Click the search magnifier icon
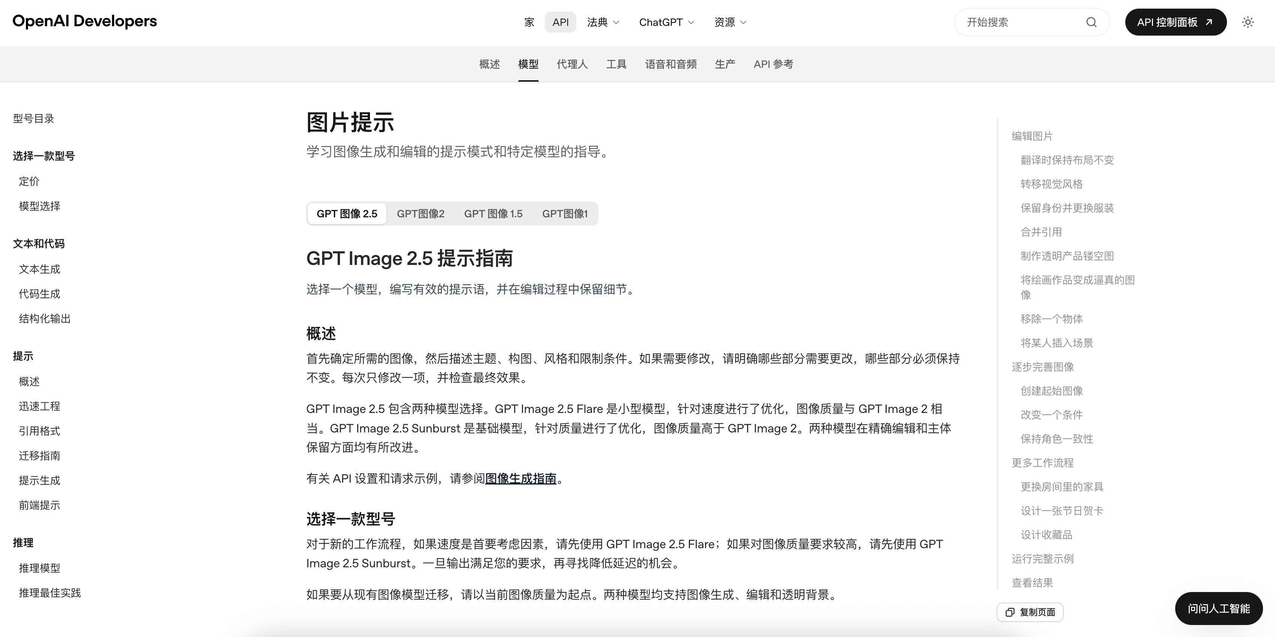The height and width of the screenshot is (637, 1275). point(1092,22)
